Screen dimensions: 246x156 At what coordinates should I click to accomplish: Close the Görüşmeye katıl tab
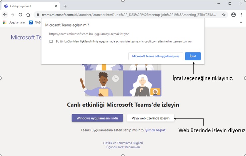click(56, 6)
